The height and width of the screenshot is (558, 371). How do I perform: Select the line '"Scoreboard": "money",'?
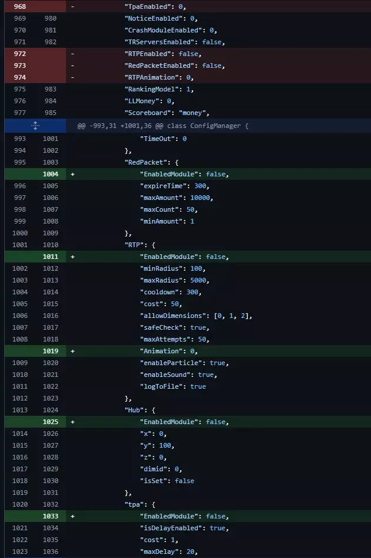coord(167,113)
